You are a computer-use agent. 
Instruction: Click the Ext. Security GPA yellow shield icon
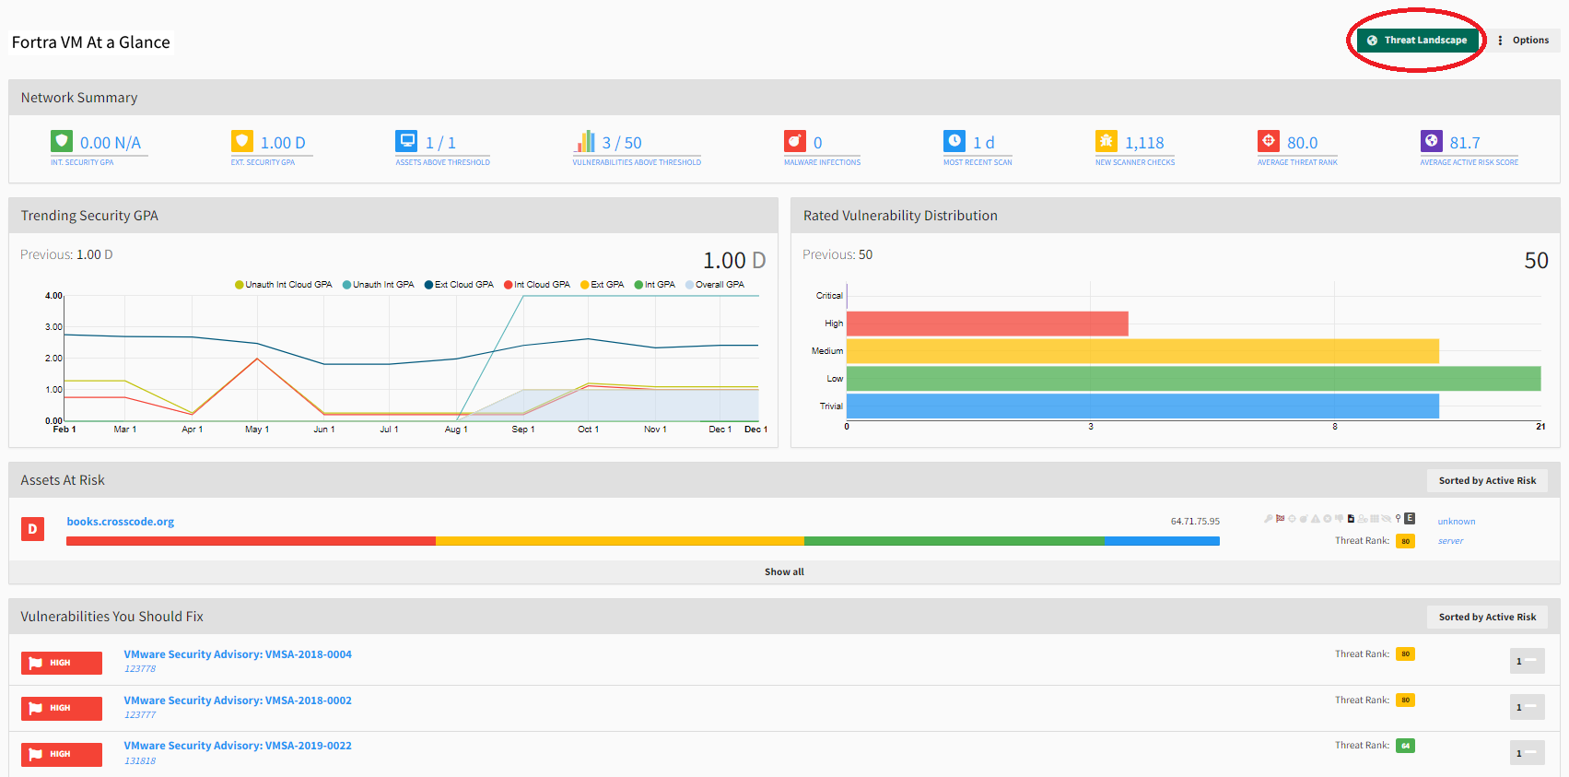pos(242,141)
